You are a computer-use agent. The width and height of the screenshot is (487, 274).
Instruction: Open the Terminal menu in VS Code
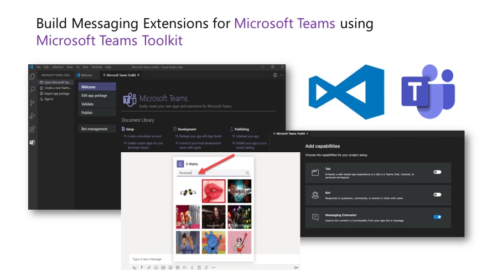click(x=97, y=67)
